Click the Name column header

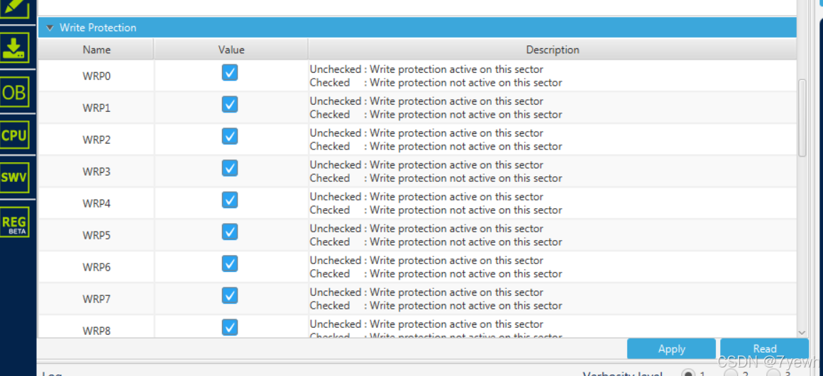point(96,50)
